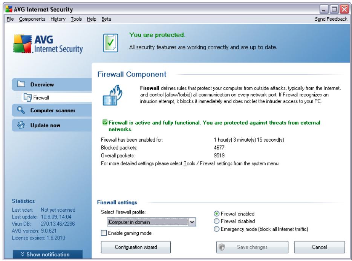Image resolution: width=352 pixels, height=261 pixels.
Task: Click the Select Firewall profile label
Action: point(123,212)
